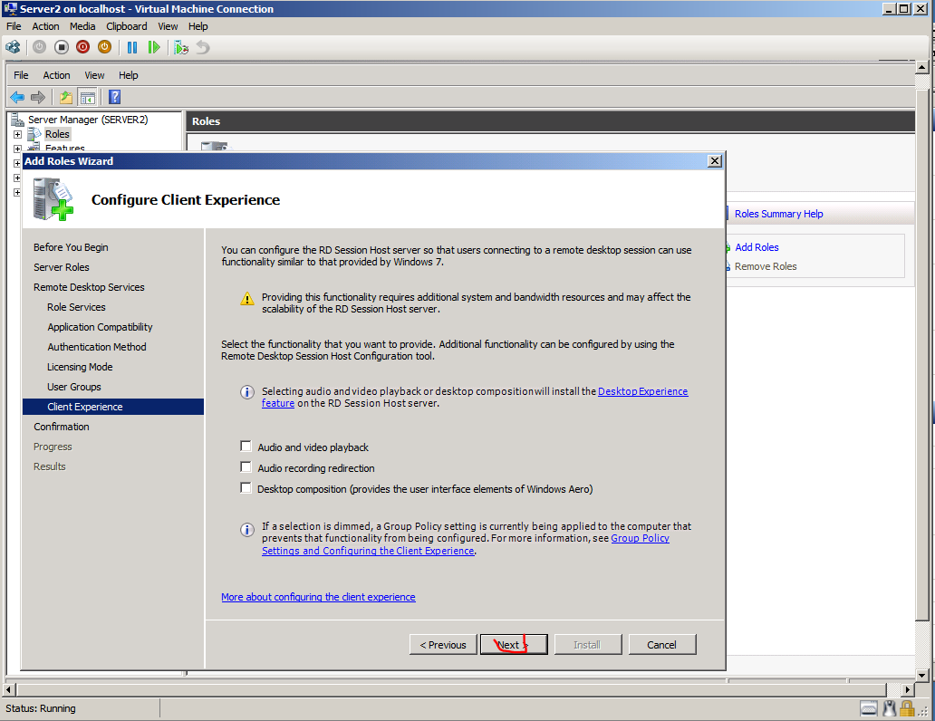Expand the Roles tree node
The height and width of the screenshot is (721, 935).
pos(17,134)
